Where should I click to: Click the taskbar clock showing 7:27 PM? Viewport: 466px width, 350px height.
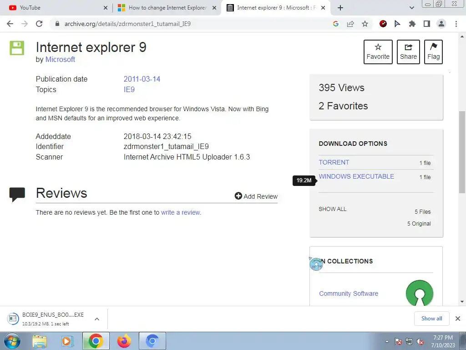[443, 341]
